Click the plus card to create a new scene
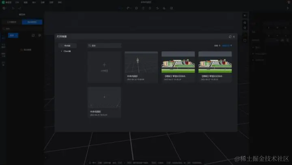This screenshot has width=292, height=165. click(x=105, y=67)
